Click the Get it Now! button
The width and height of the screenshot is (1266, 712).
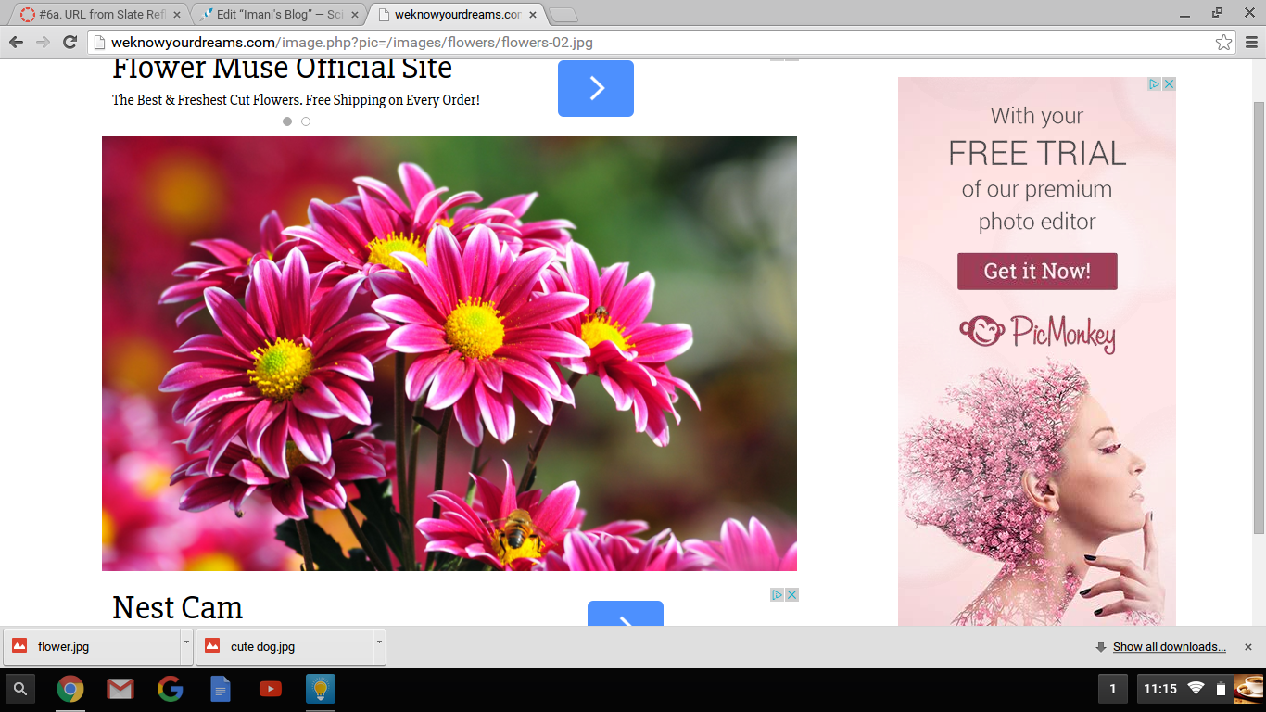click(x=1037, y=272)
